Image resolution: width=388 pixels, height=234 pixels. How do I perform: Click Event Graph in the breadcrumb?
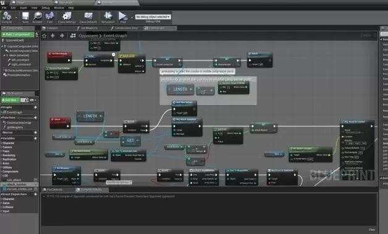pyautogui.click(x=115, y=36)
